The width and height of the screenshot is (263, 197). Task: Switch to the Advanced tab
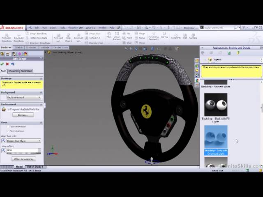tap(14, 71)
